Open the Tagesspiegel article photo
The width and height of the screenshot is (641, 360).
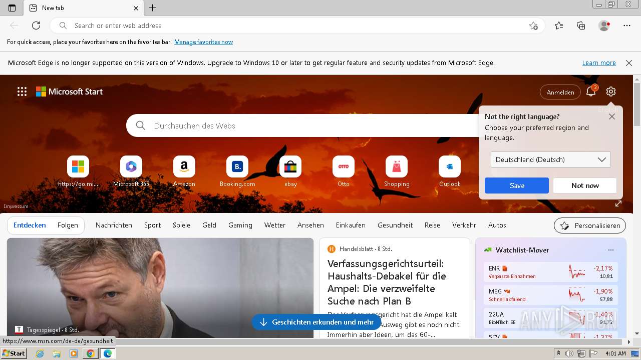click(x=160, y=288)
